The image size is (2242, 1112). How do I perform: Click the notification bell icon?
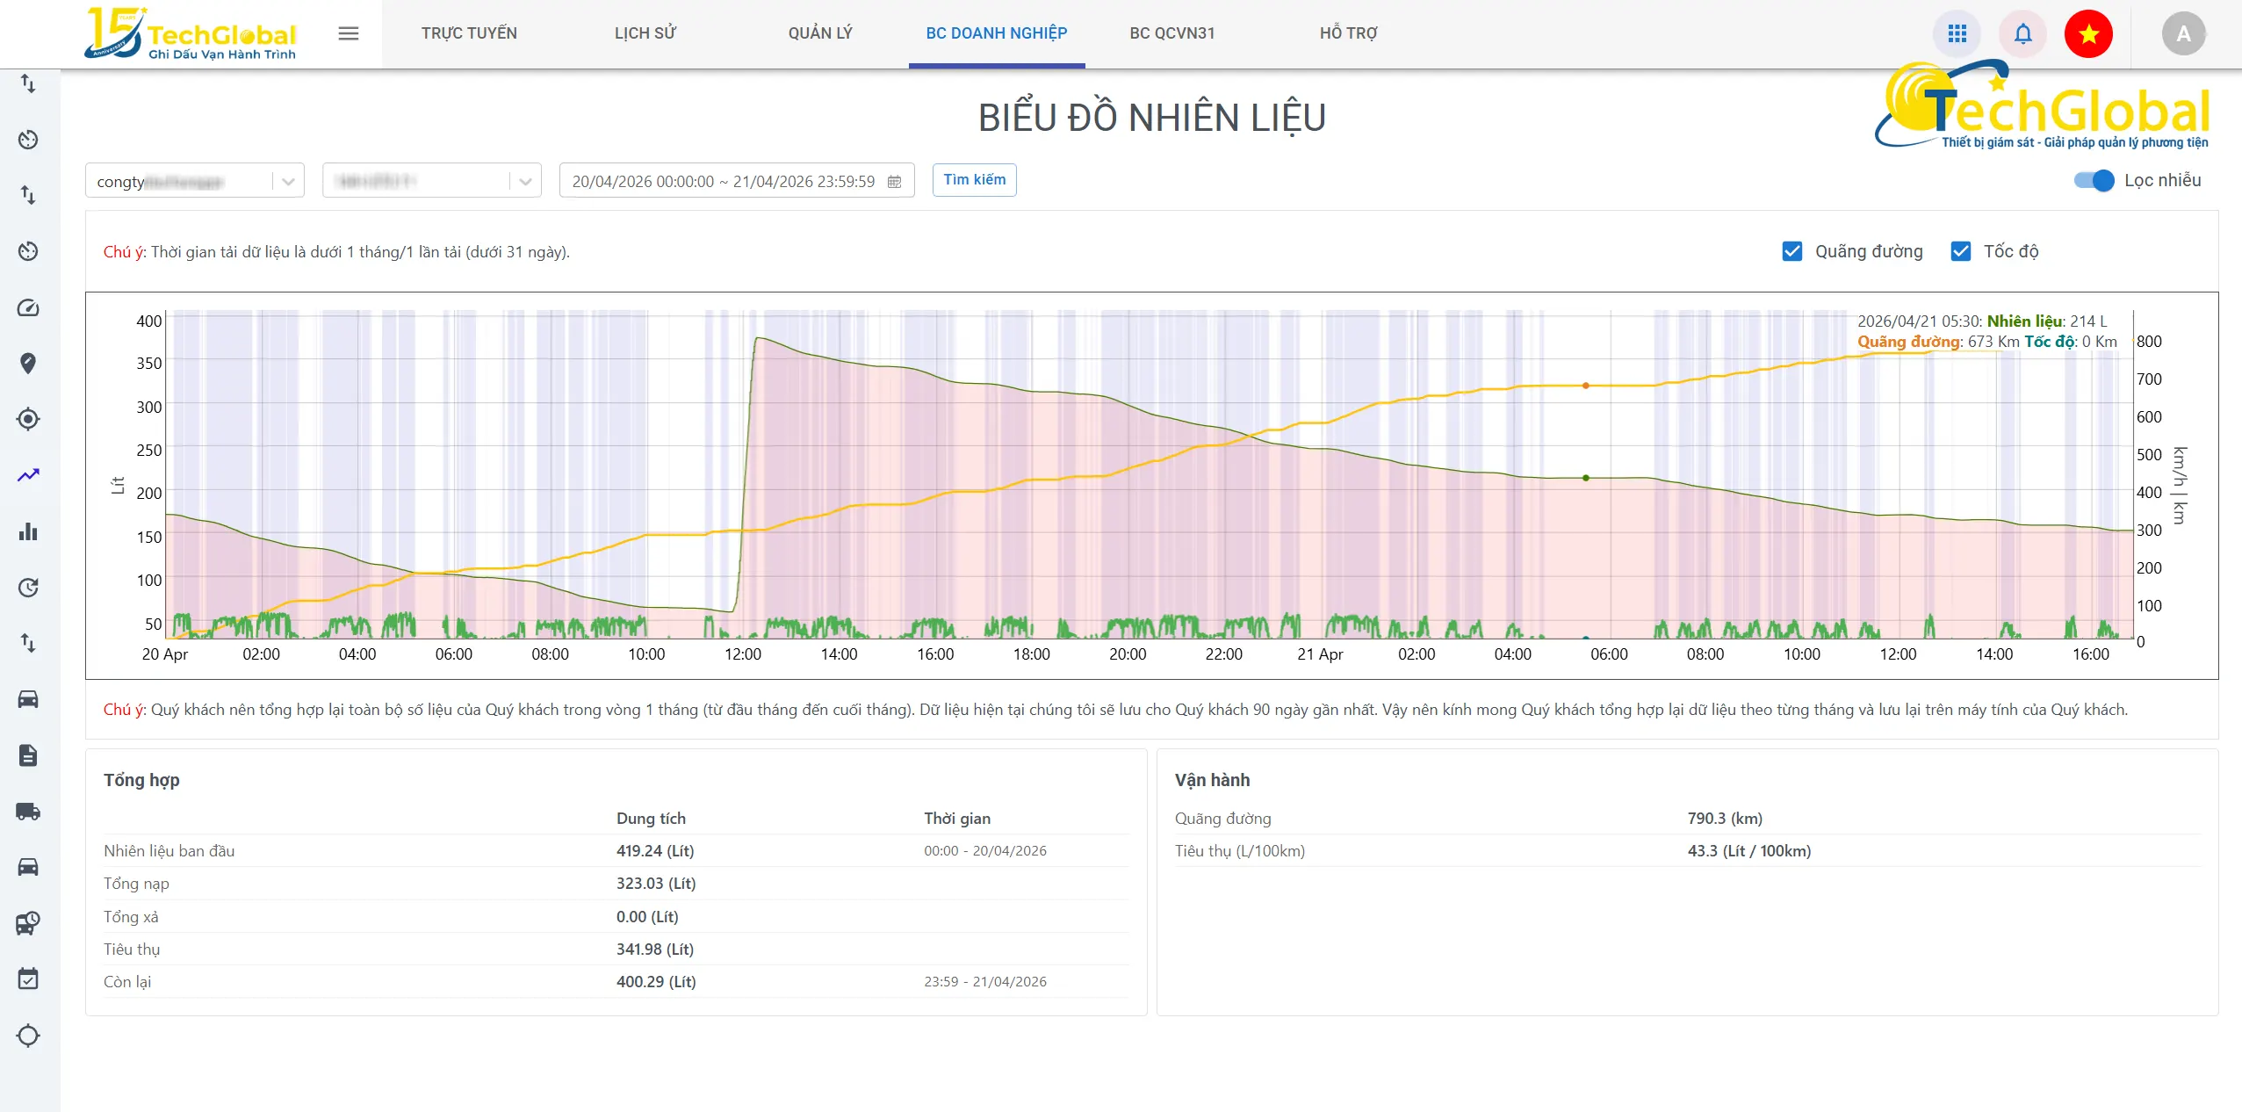(2022, 33)
